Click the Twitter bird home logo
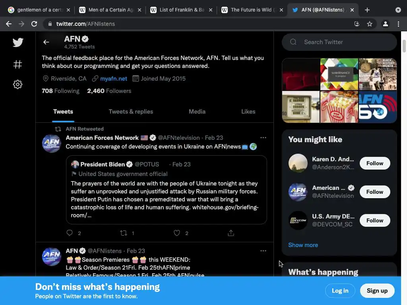 [x=18, y=42]
